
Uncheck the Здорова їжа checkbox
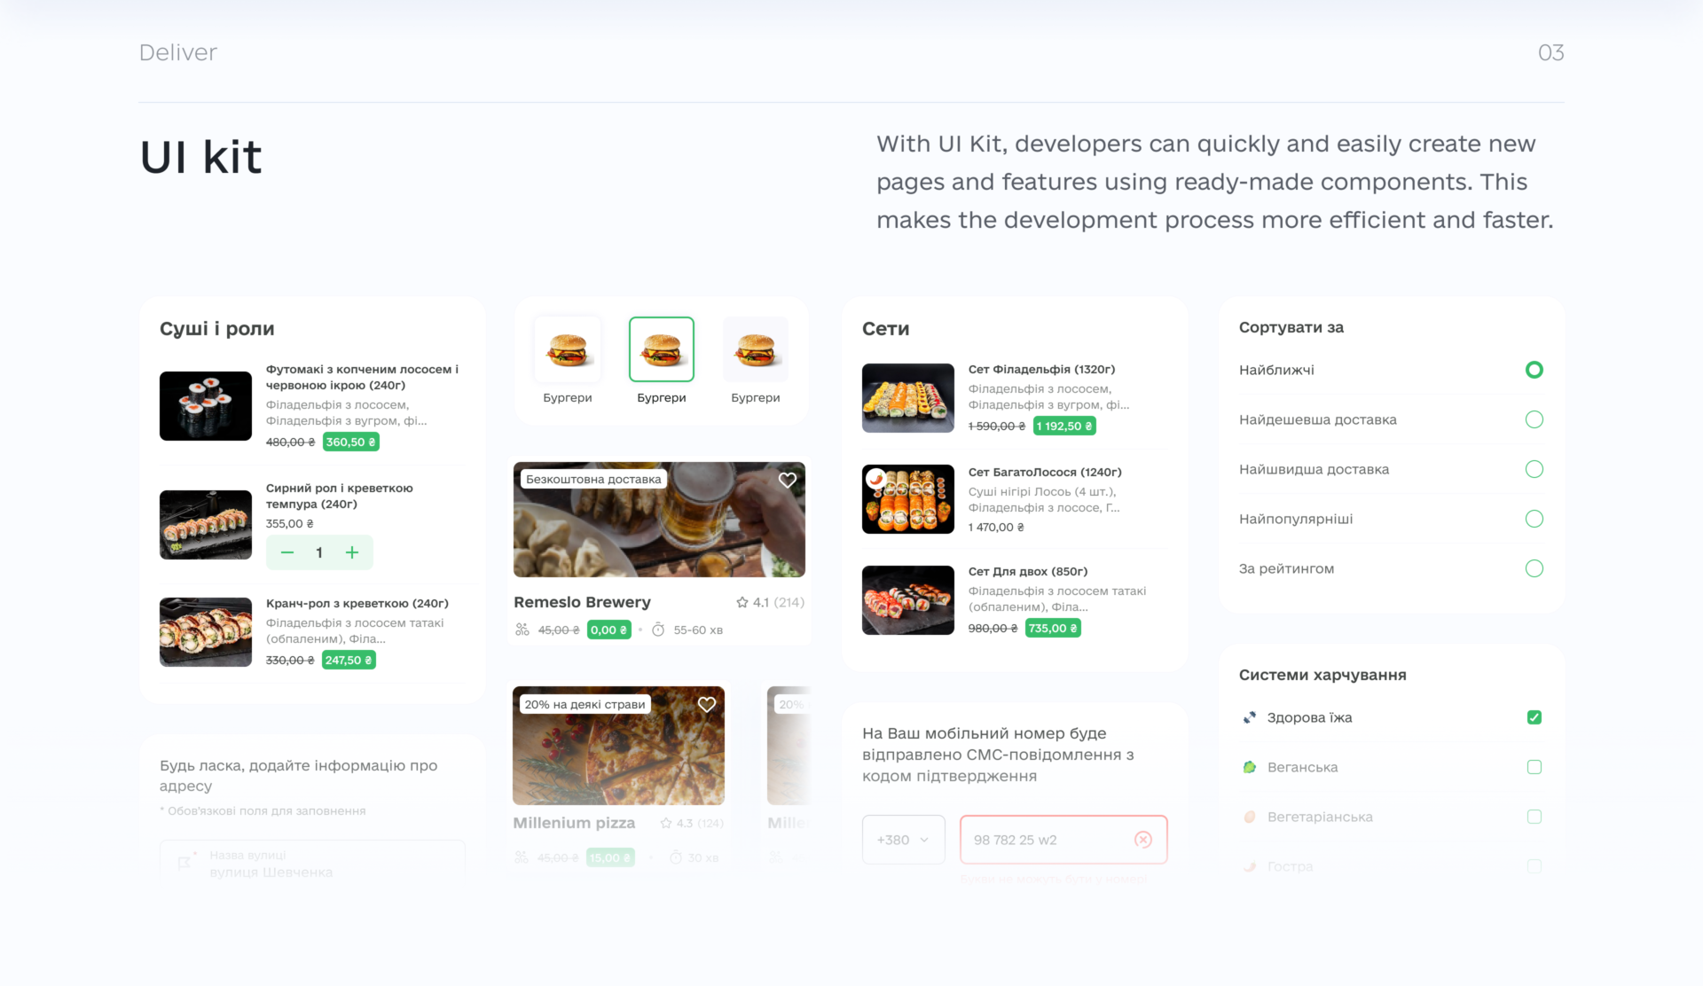(x=1534, y=717)
